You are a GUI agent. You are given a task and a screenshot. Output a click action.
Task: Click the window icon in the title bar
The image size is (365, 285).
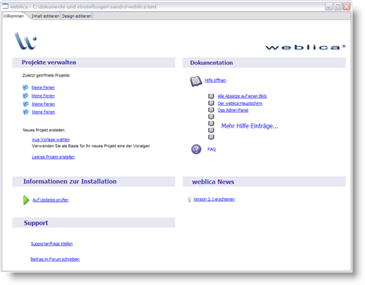[x=5, y=6]
